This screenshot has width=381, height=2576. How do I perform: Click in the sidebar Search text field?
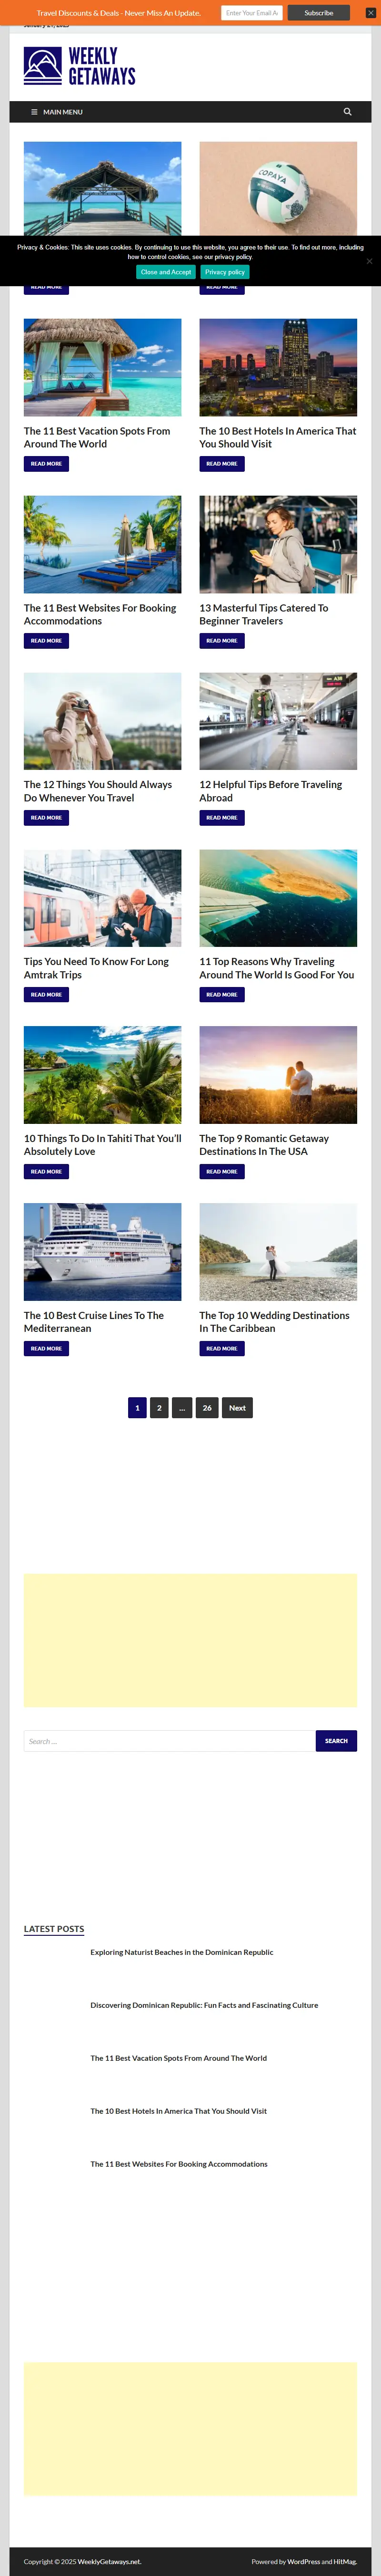pos(170,1741)
